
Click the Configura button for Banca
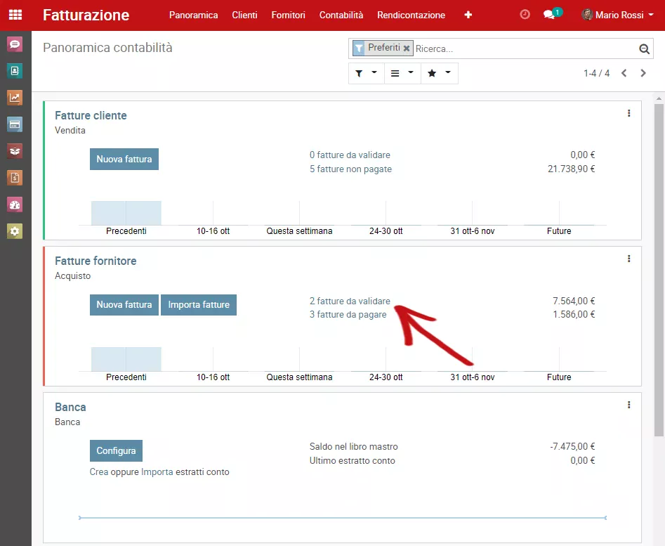tap(116, 450)
